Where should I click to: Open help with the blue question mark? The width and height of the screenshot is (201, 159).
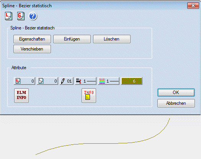[x=33, y=16]
